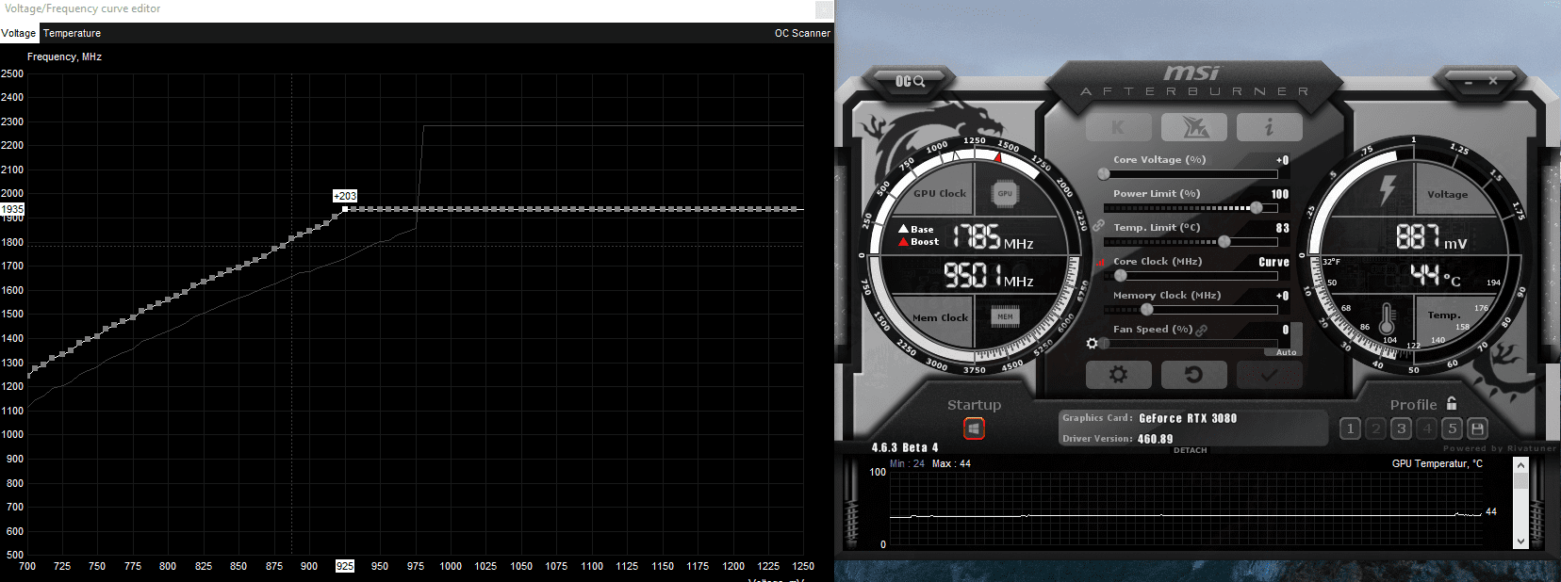
Task: Click the GPU chip icon in gauge
Action: point(1005,193)
